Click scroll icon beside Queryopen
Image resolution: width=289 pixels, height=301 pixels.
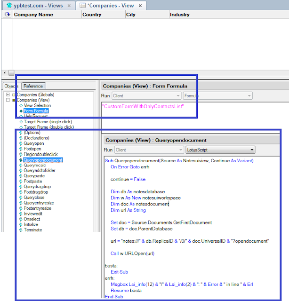(x=21, y=143)
